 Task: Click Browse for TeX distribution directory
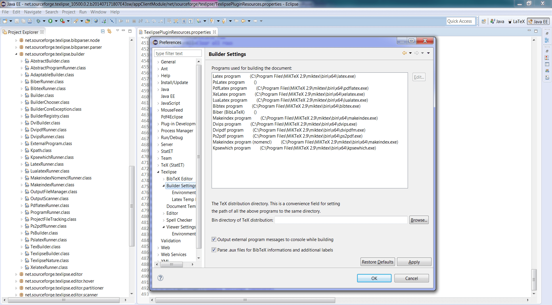(x=419, y=220)
